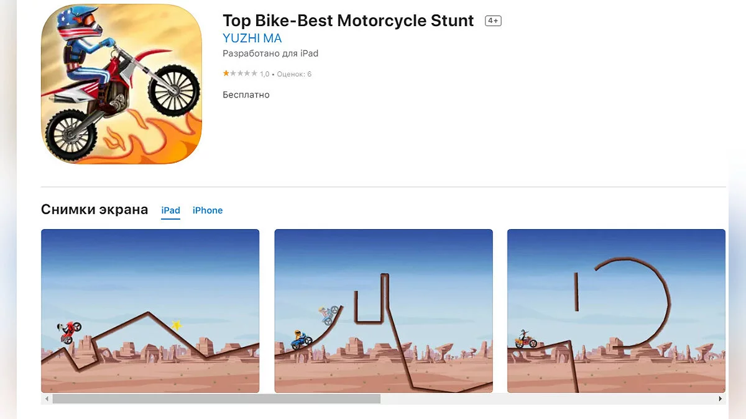Switch to the iPad screenshots tab

point(171,210)
